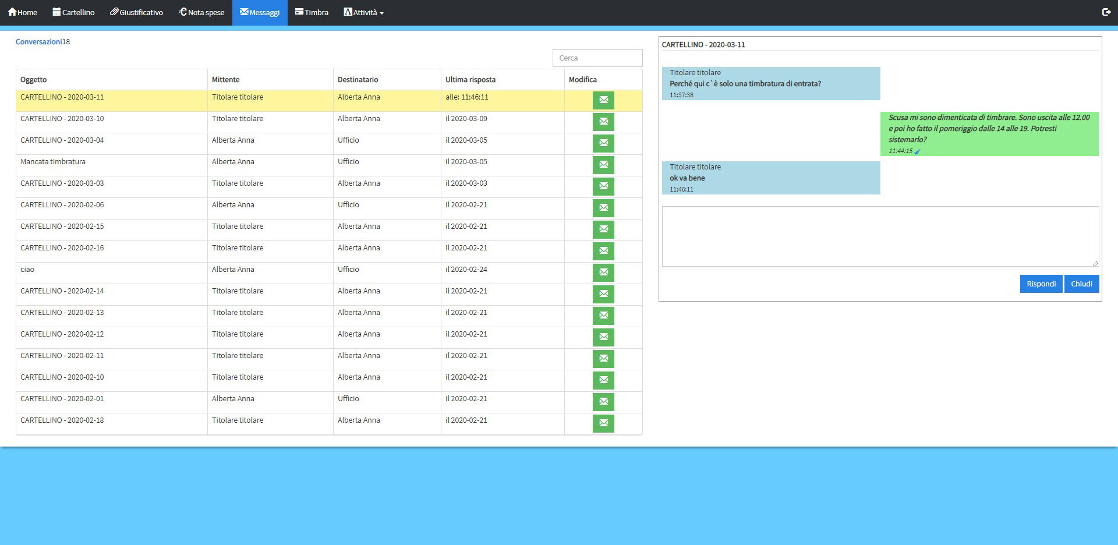This screenshot has height=545, width=1118.
Task: Click the Chiudi button
Action: coord(1081,284)
